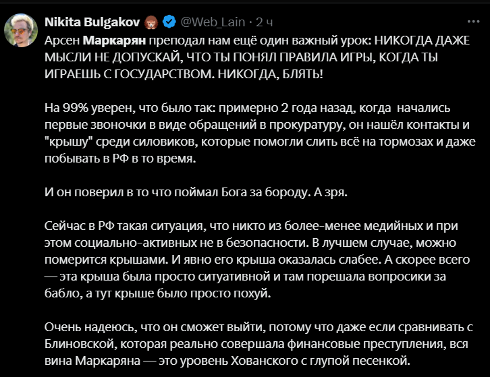Open the tweet via the '2 ч' timestamp
490x377 pixels.
(265, 22)
